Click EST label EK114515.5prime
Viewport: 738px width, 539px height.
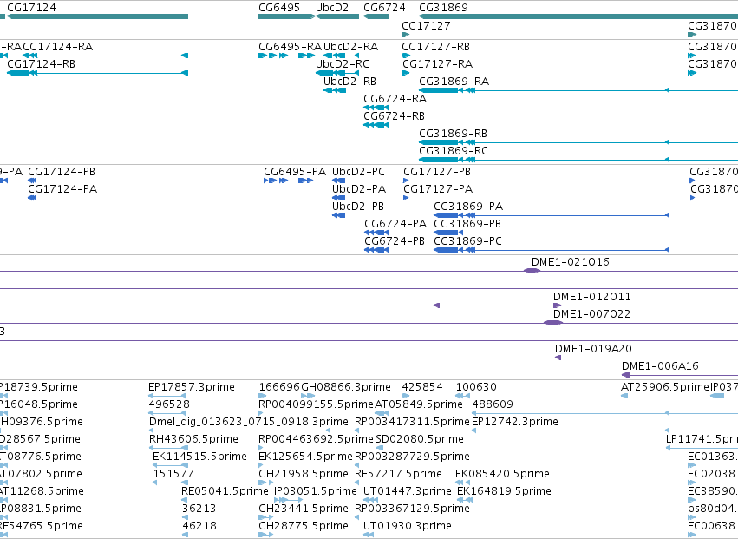click(199, 457)
